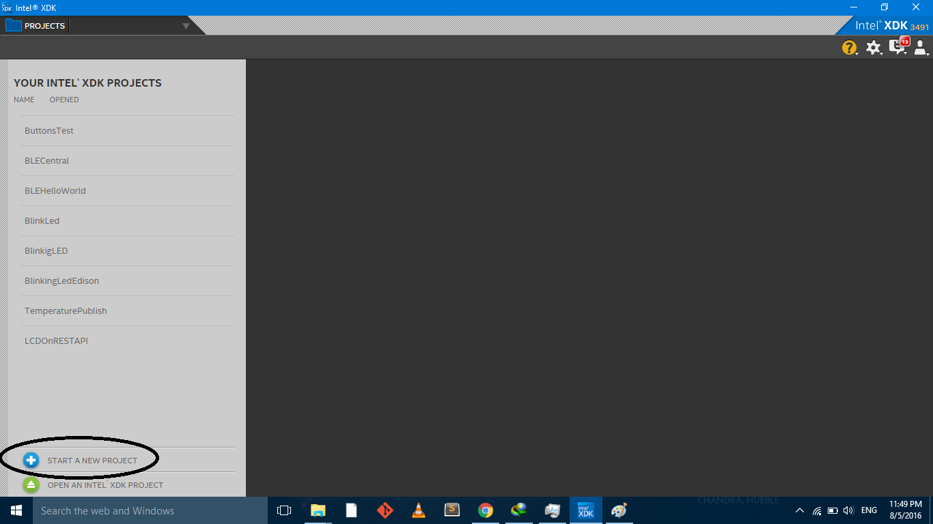Screen dimensions: 933x524
Task: Open the TemperaturePublish project
Action: 128,311
